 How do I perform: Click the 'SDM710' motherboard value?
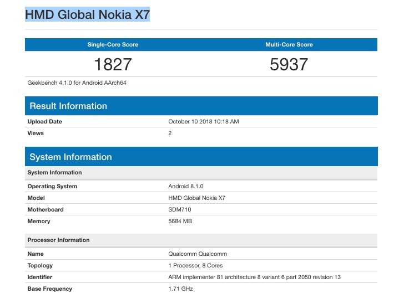pyautogui.click(x=180, y=209)
